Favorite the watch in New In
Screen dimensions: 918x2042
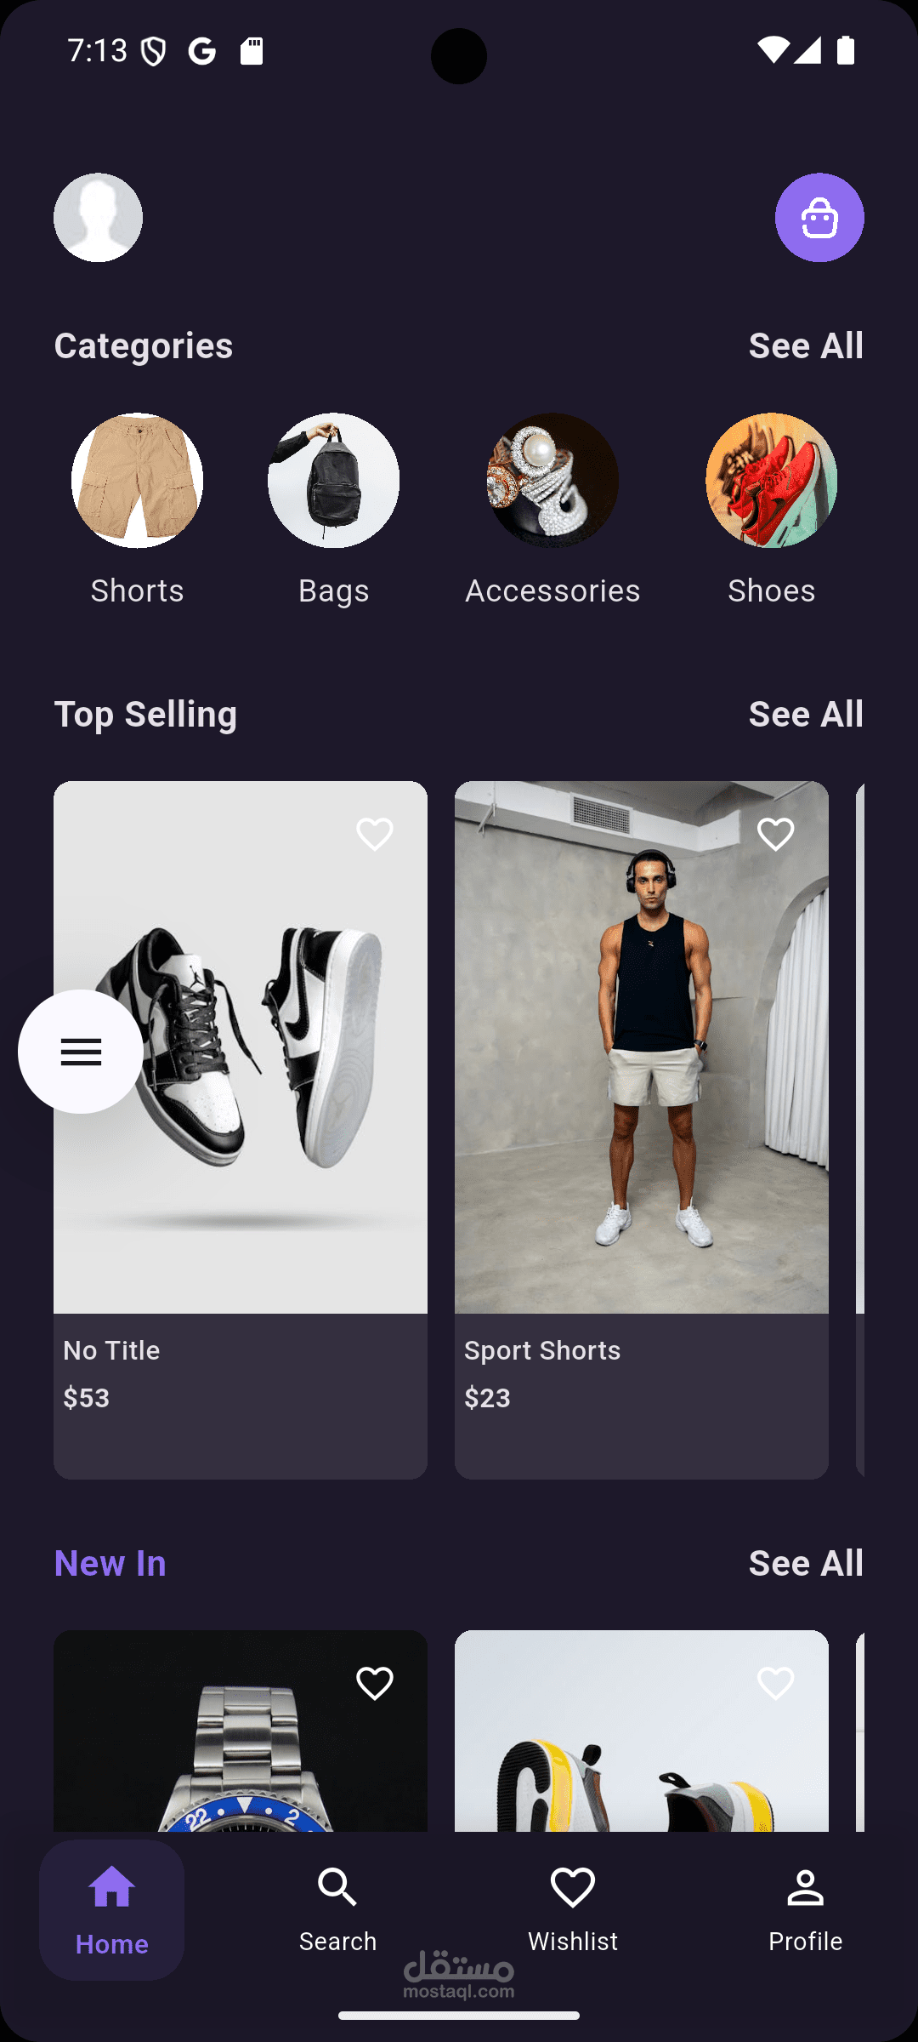(x=374, y=1683)
